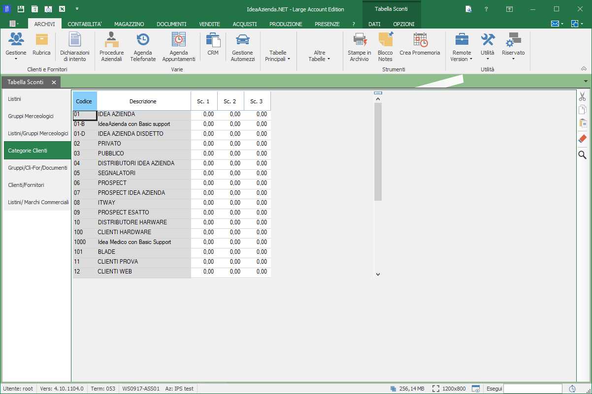The width and height of the screenshot is (592, 394).
Task: Open the Remote Version dropdown
Action: point(461,47)
